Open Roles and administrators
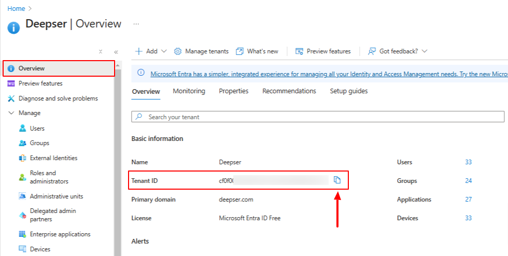 tap(49, 177)
